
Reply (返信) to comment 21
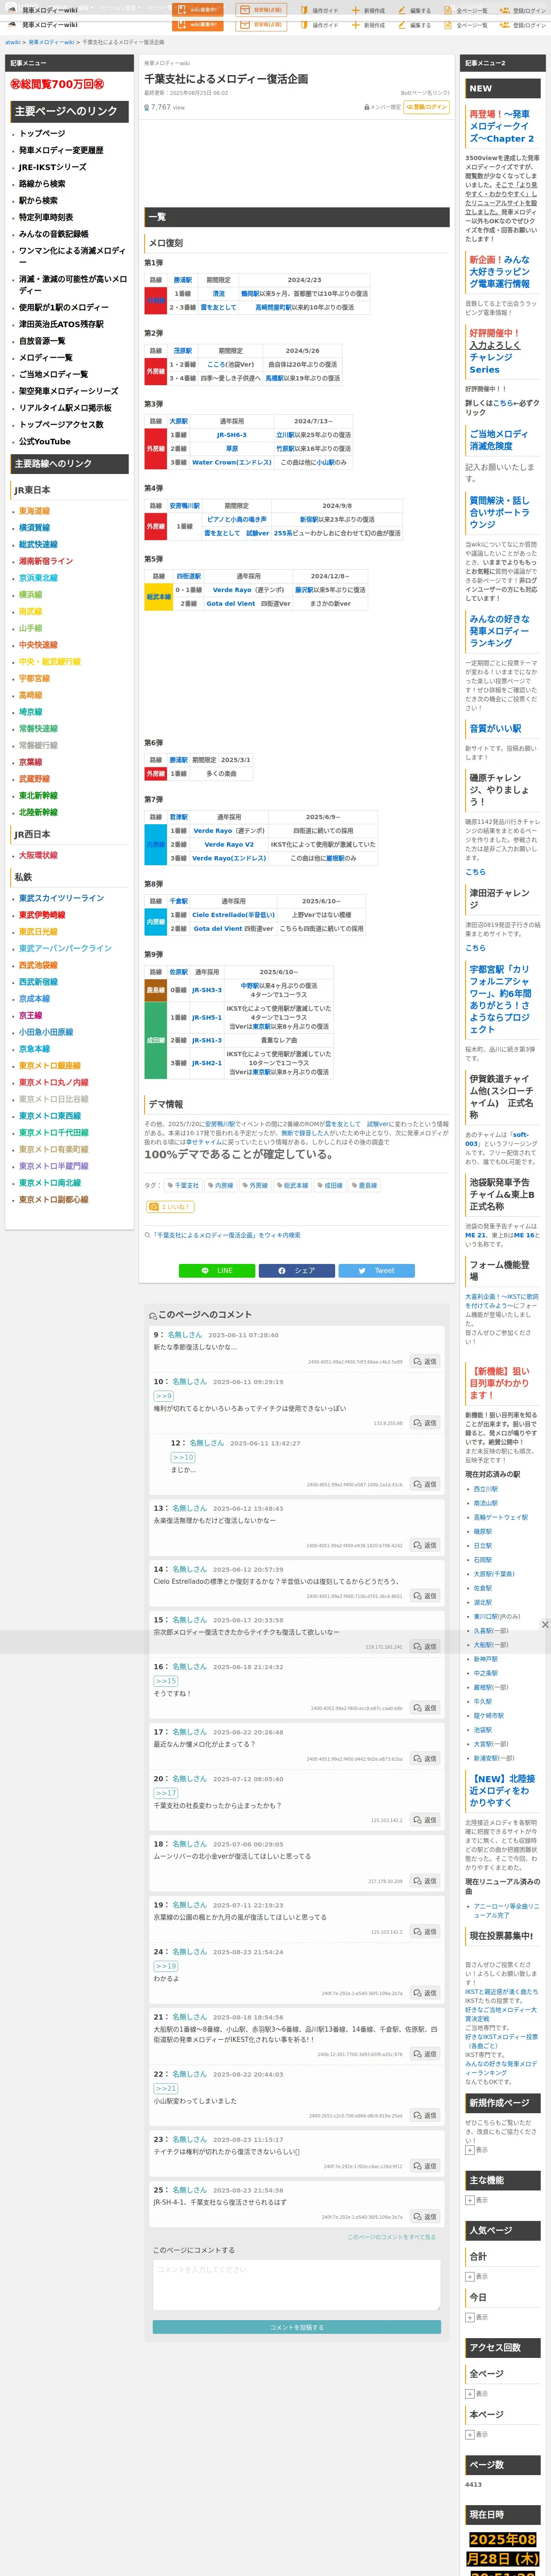(425, 2054)
